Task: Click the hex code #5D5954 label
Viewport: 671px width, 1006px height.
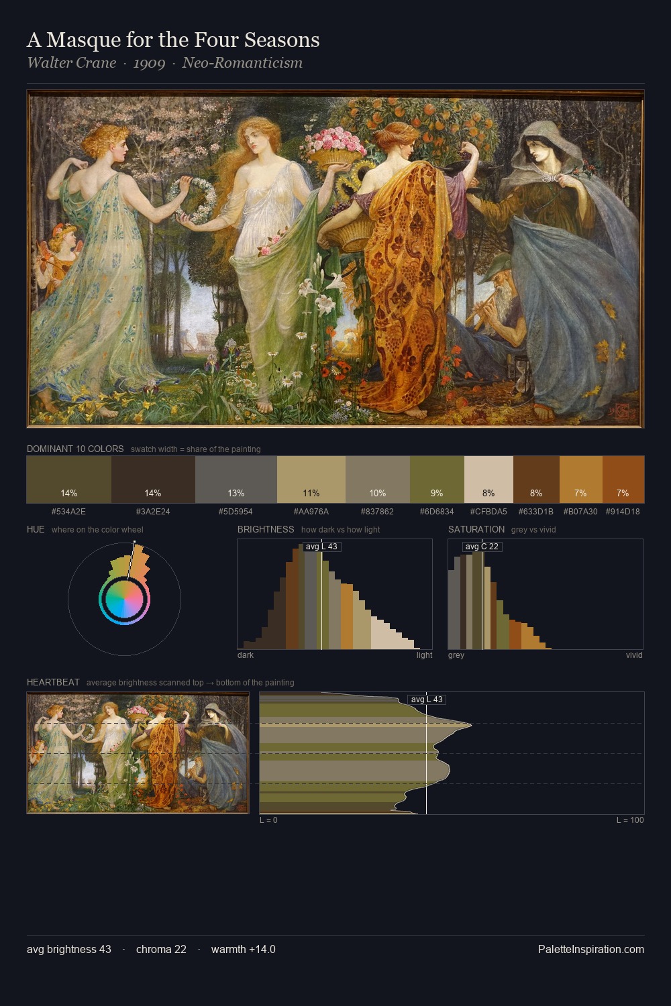Action: click(236, 512)
